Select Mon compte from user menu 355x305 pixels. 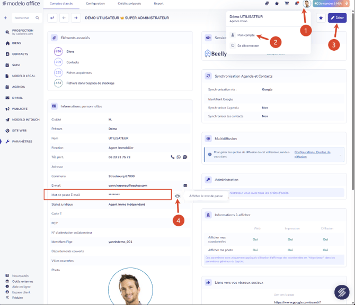coord(246,35)
